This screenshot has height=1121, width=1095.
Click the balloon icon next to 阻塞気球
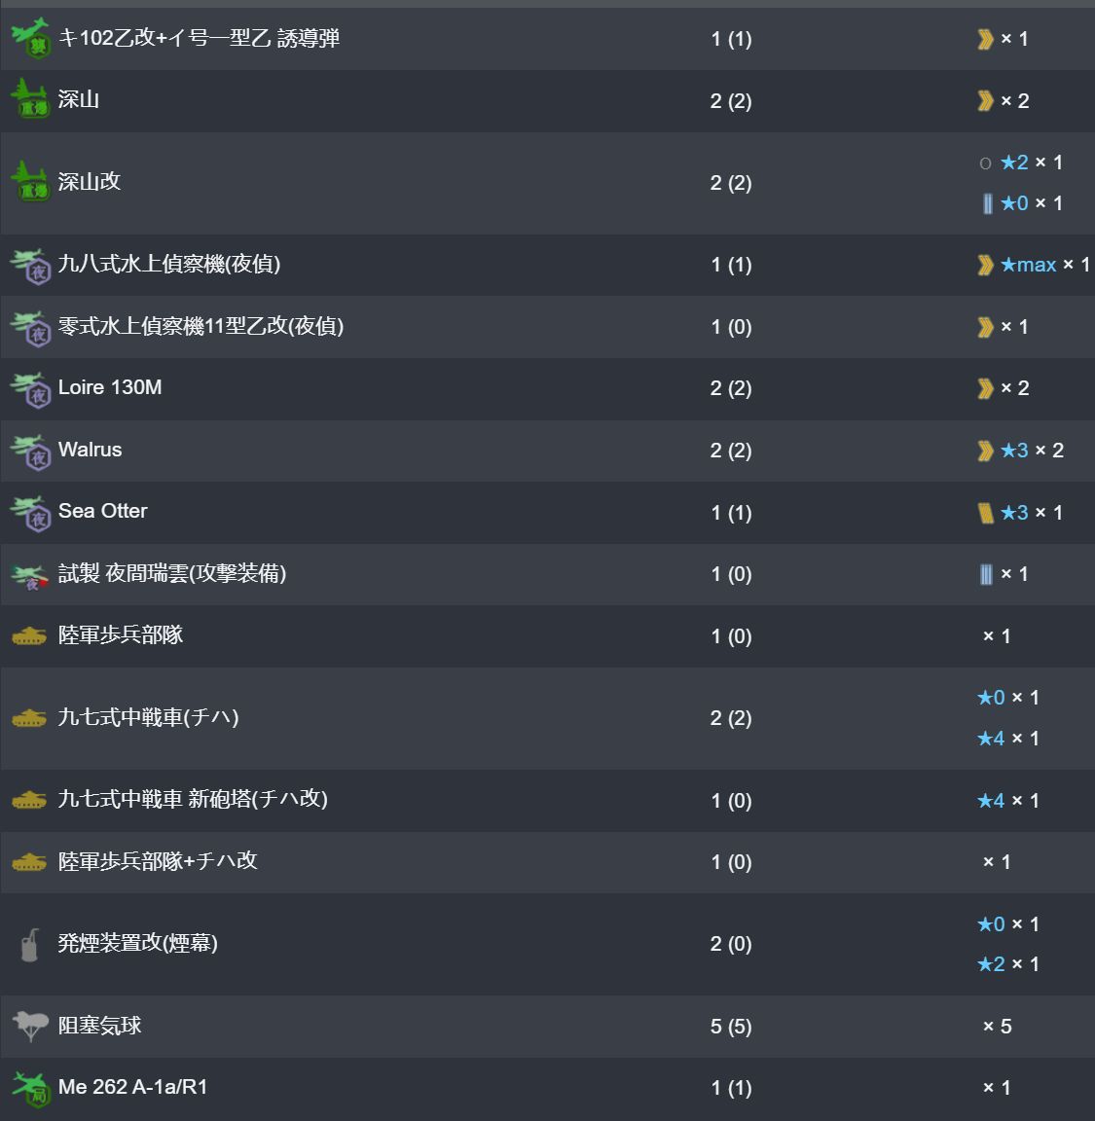[31, 1026]
